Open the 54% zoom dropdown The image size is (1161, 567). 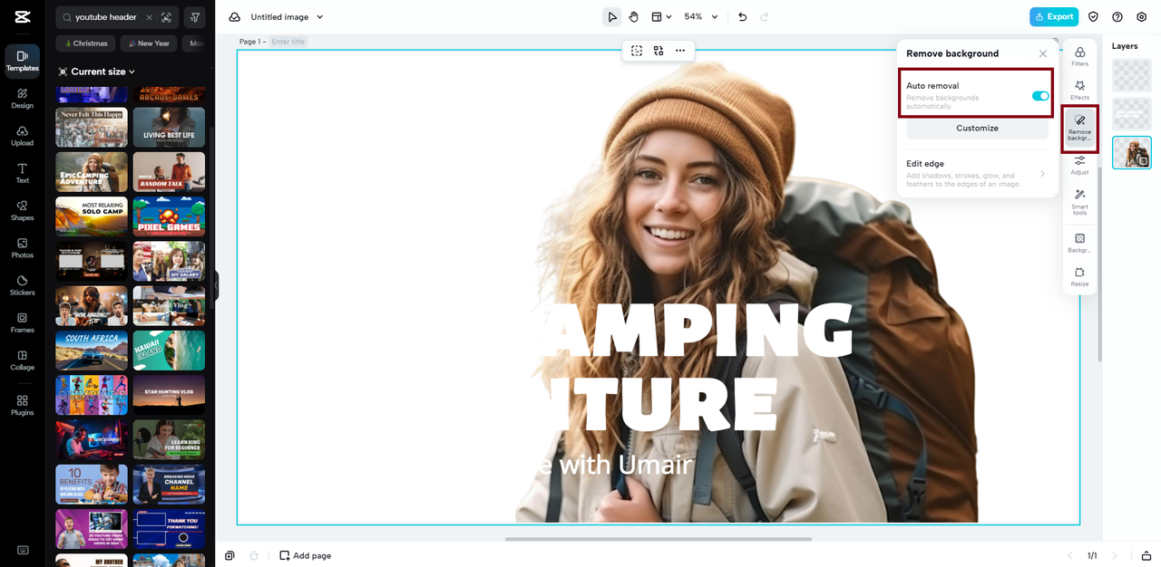pos(700,17)
